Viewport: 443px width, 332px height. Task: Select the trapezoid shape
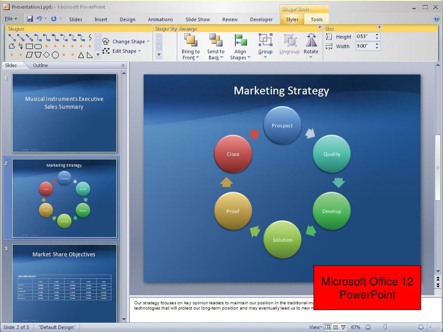click(38, 55)
